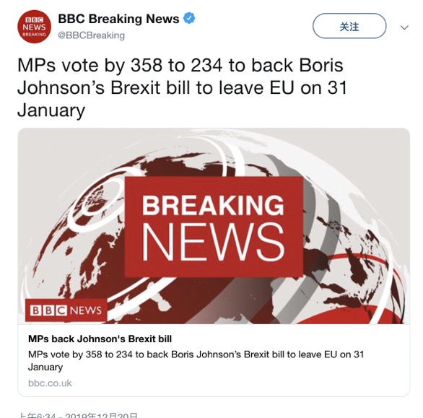Click the tweet timestamp at the bottom

tap(78, 415)
